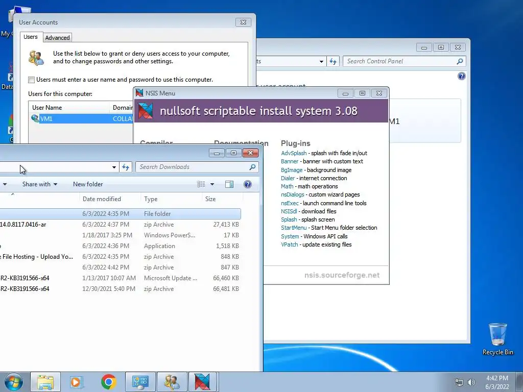Screen dimensions: 523x392
Task: Select the Users tab in User Accounts
Action: click(30, 37)
